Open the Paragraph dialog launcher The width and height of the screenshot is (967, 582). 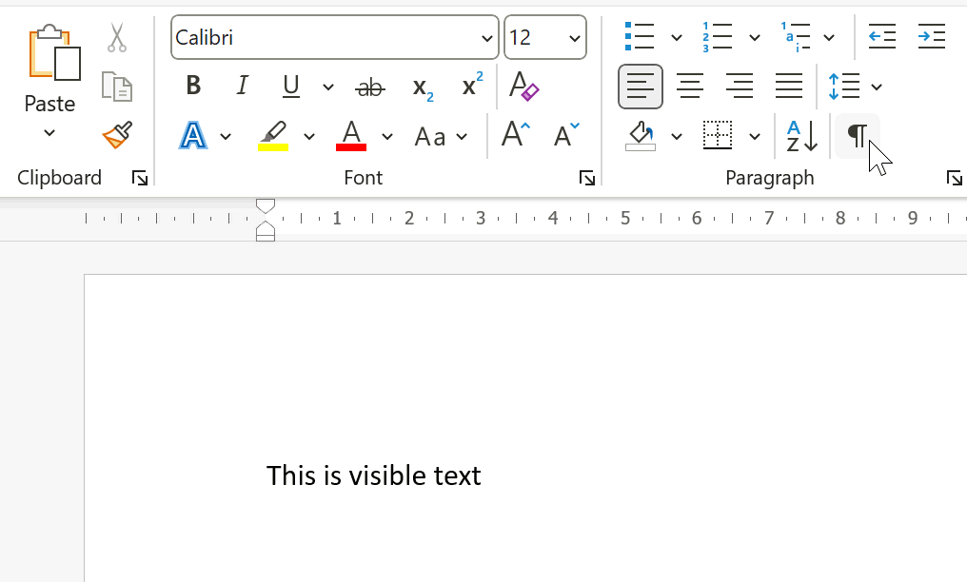954,178
